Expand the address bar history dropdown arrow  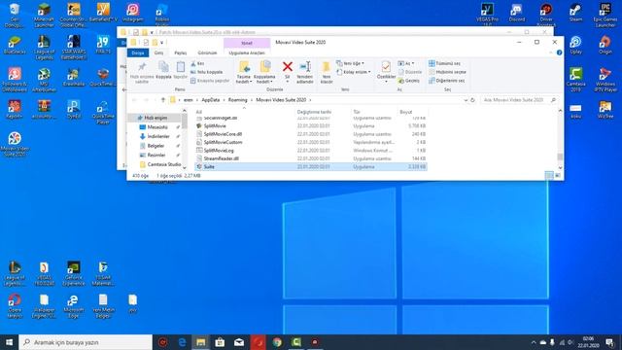[466, 100]
